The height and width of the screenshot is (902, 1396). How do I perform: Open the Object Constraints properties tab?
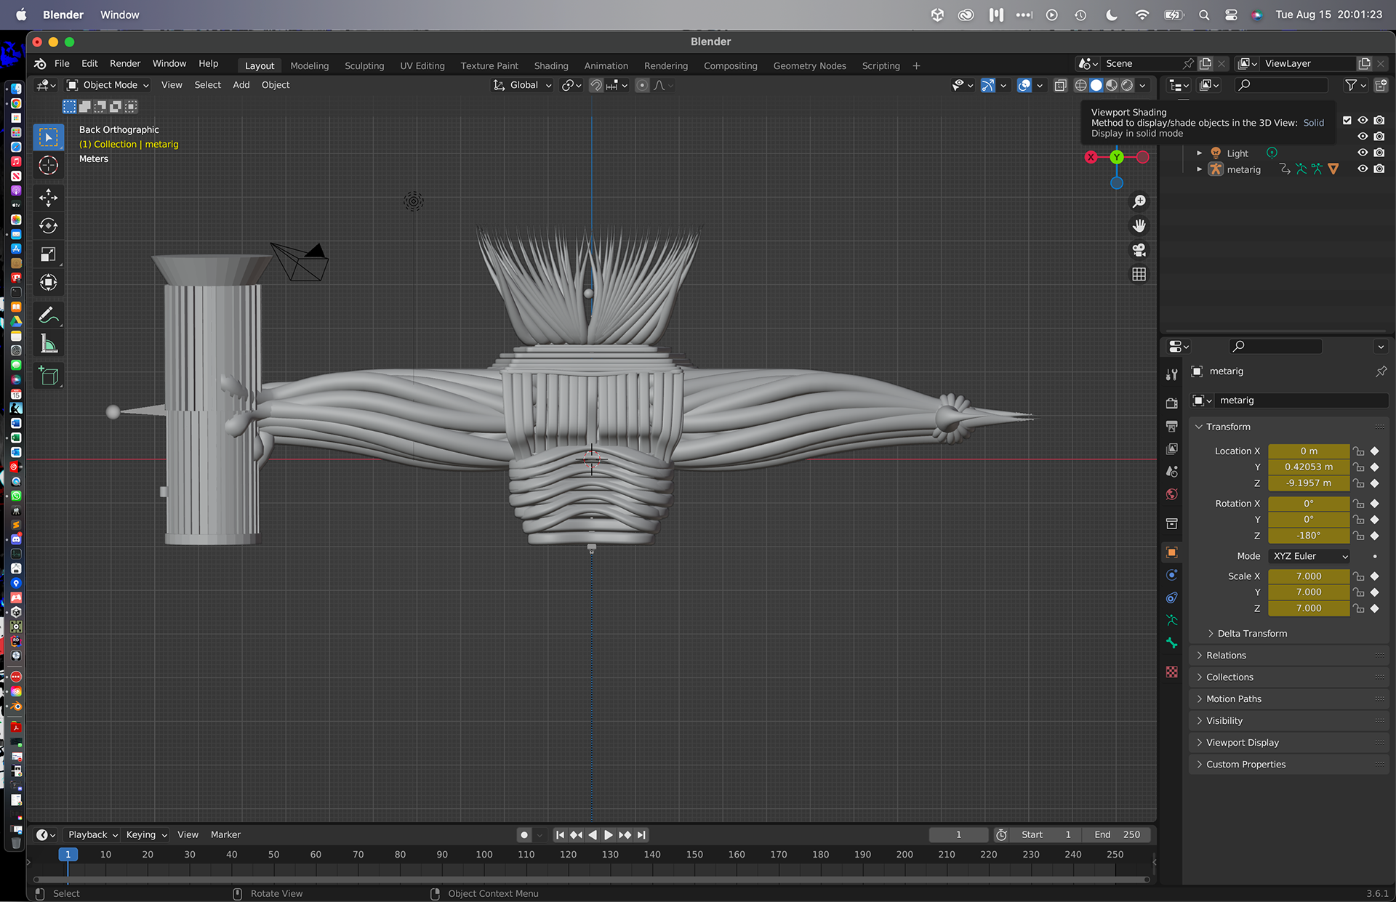(x=1171, y=598)
